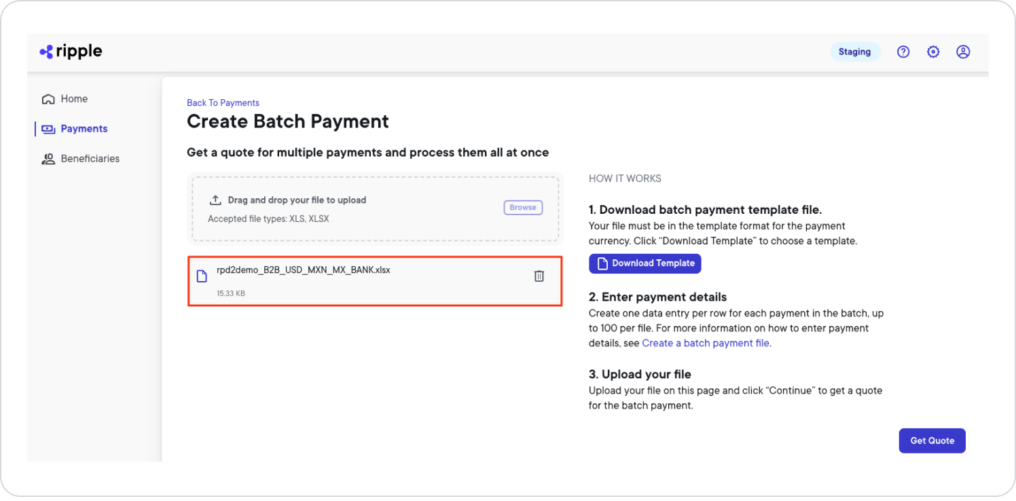Click the Staging environment badge
1016x501 pixels.
pos(855,51)
